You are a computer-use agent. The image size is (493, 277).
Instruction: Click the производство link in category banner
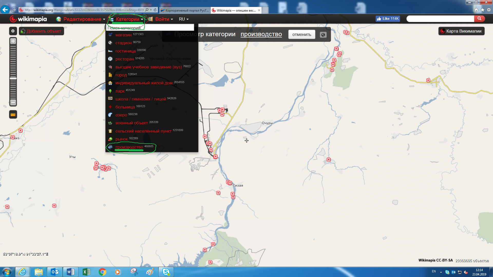(x=261, y=34)
